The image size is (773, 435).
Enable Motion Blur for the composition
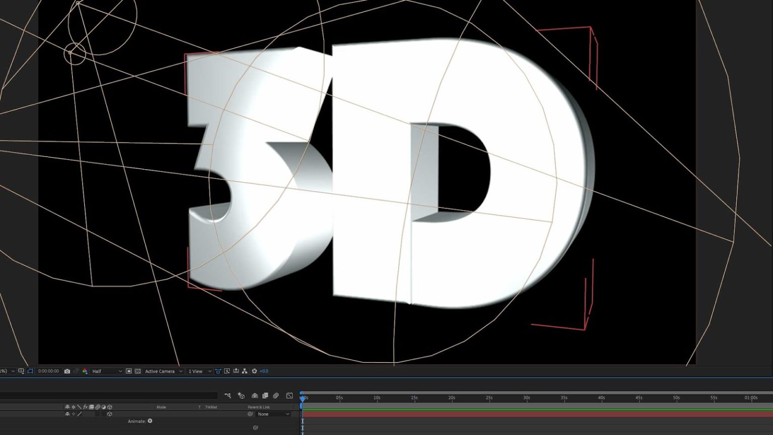click(x=275, y=396)
